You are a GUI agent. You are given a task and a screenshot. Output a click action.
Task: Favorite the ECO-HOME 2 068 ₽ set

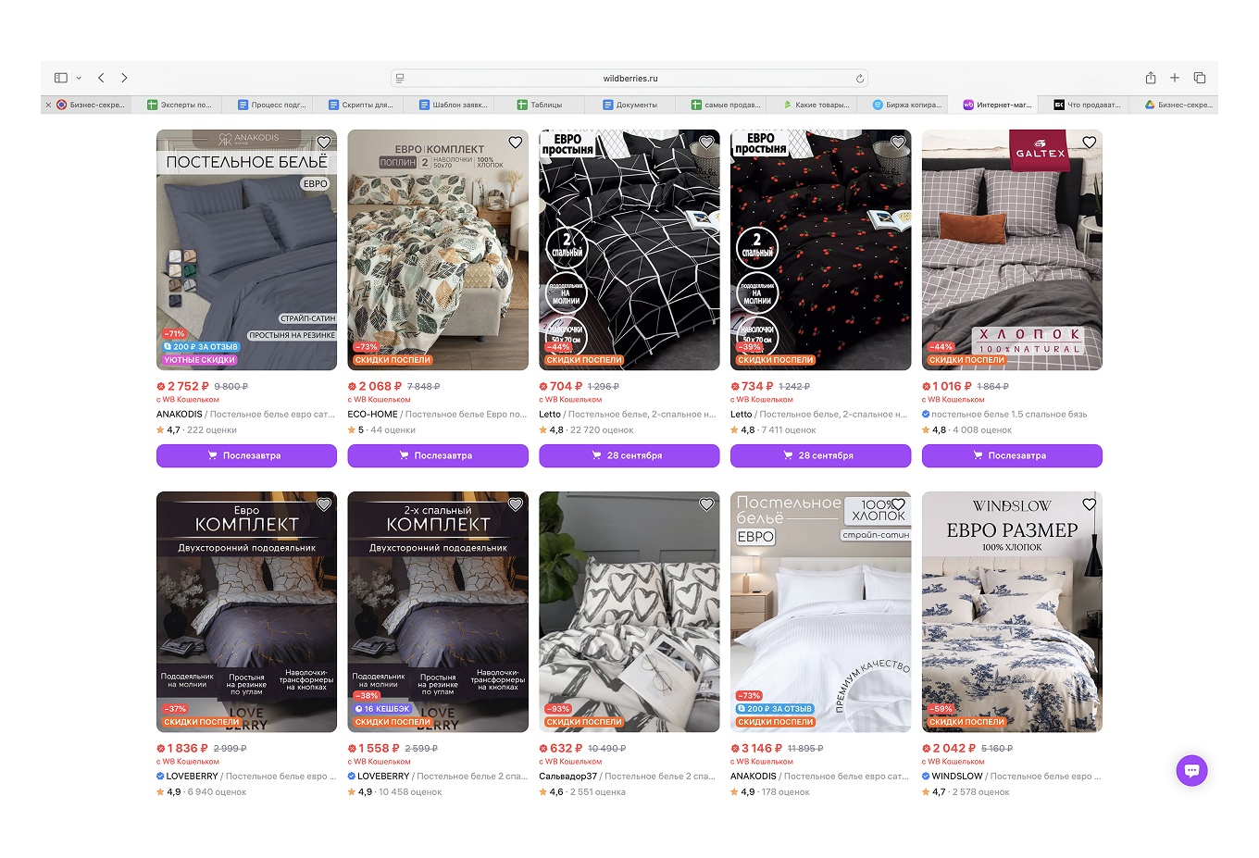coord(516,143)
